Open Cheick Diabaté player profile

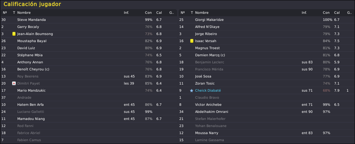pyautogui.click(x=208, y=90)
